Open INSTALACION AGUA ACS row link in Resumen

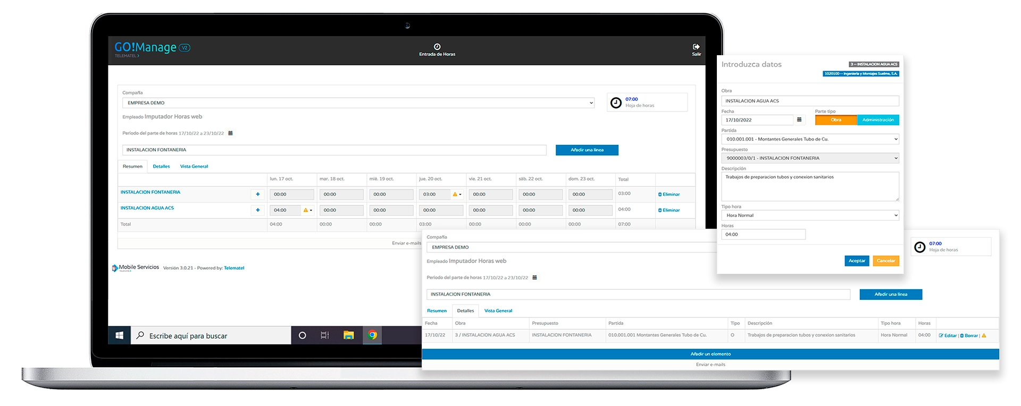147,208
